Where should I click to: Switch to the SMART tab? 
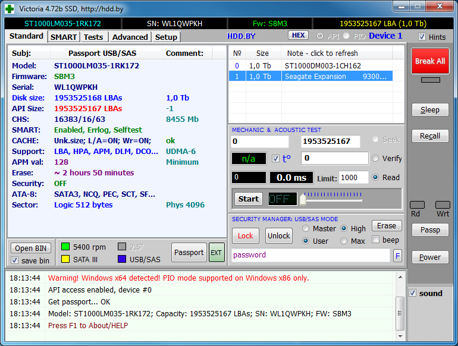tap(63, 37)
